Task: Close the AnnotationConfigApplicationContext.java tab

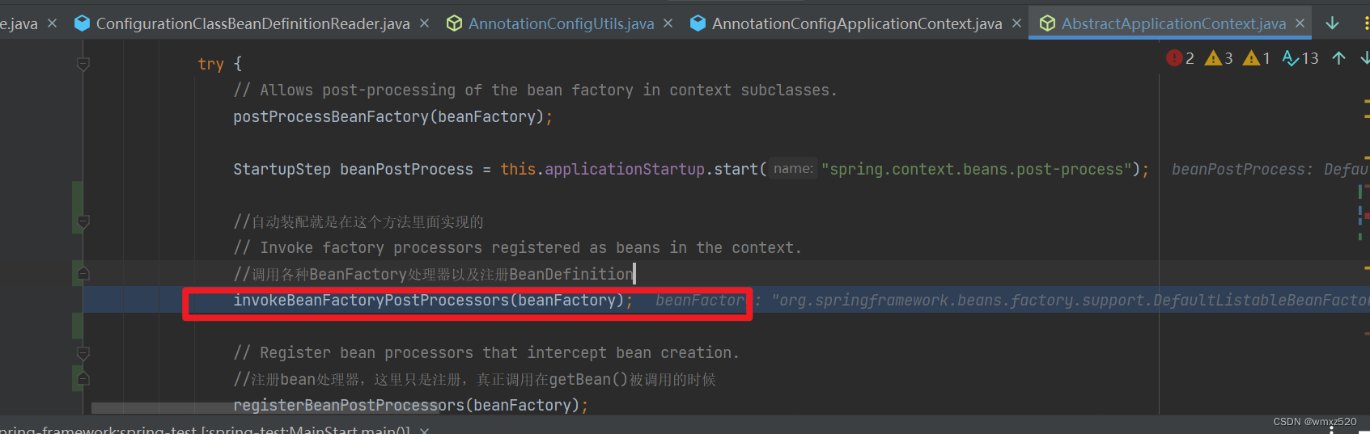Action: (1016, 23)
